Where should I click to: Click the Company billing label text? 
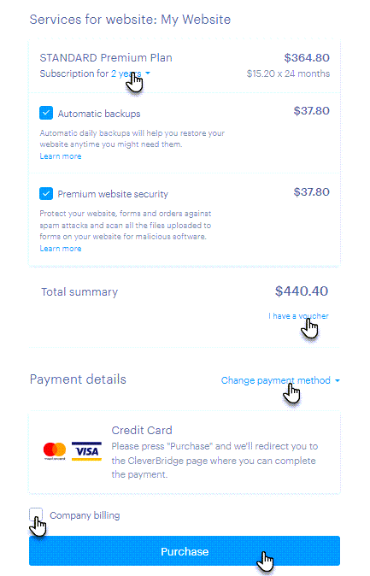pyautogui.click(x=85, y=515)
